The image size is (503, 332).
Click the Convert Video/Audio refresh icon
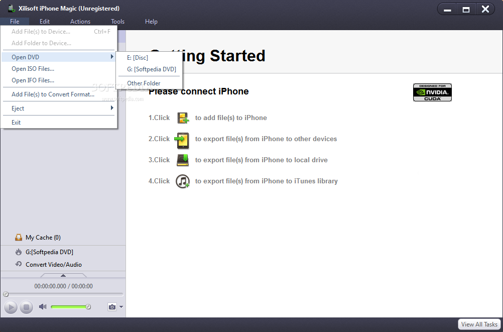click(19, 264)
